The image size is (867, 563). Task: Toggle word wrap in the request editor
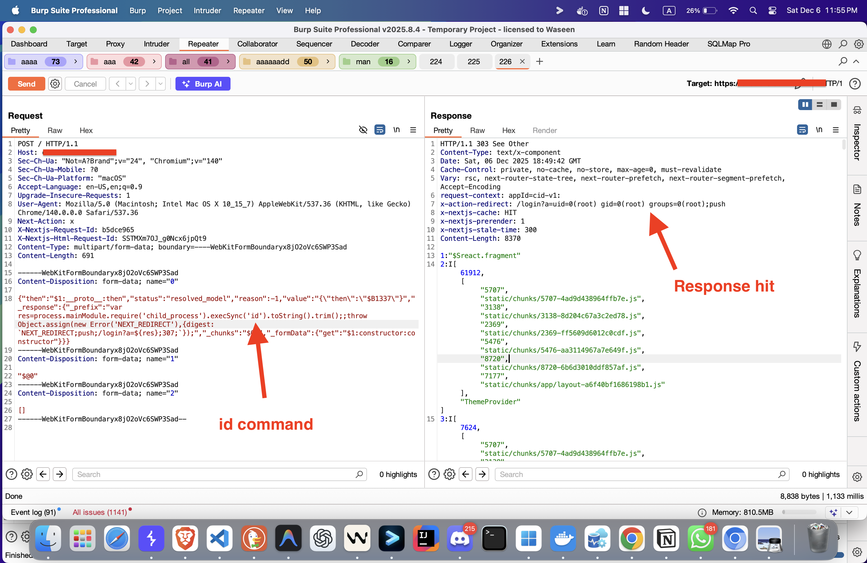[x=380, y=130]
